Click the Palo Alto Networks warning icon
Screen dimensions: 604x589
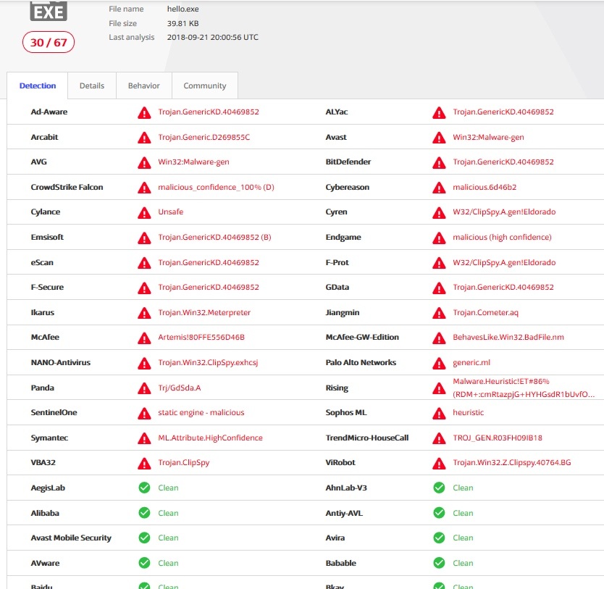(x=439, y=363)
